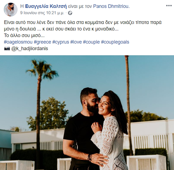Click the camera emoji before photographer credit
The width and height of the screenshot is (174, 170).
pos(7,49)
